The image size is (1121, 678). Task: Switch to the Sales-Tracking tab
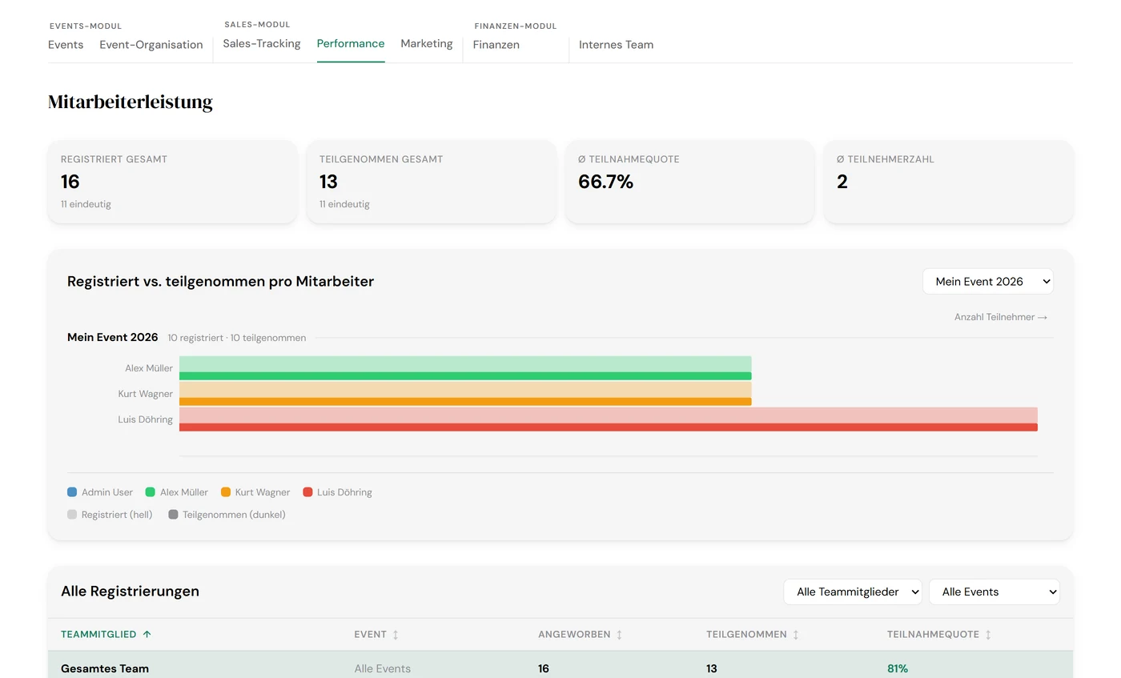(x=262, y=44)
